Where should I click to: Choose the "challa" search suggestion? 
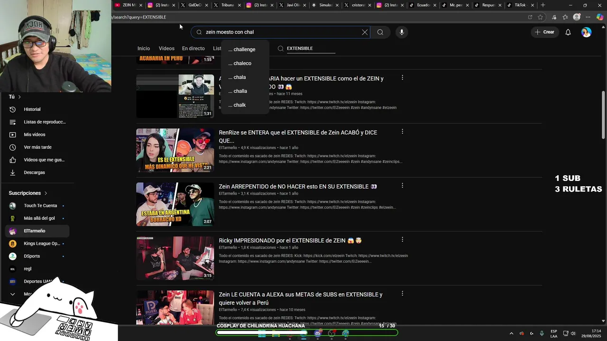[x=245, y=91]
